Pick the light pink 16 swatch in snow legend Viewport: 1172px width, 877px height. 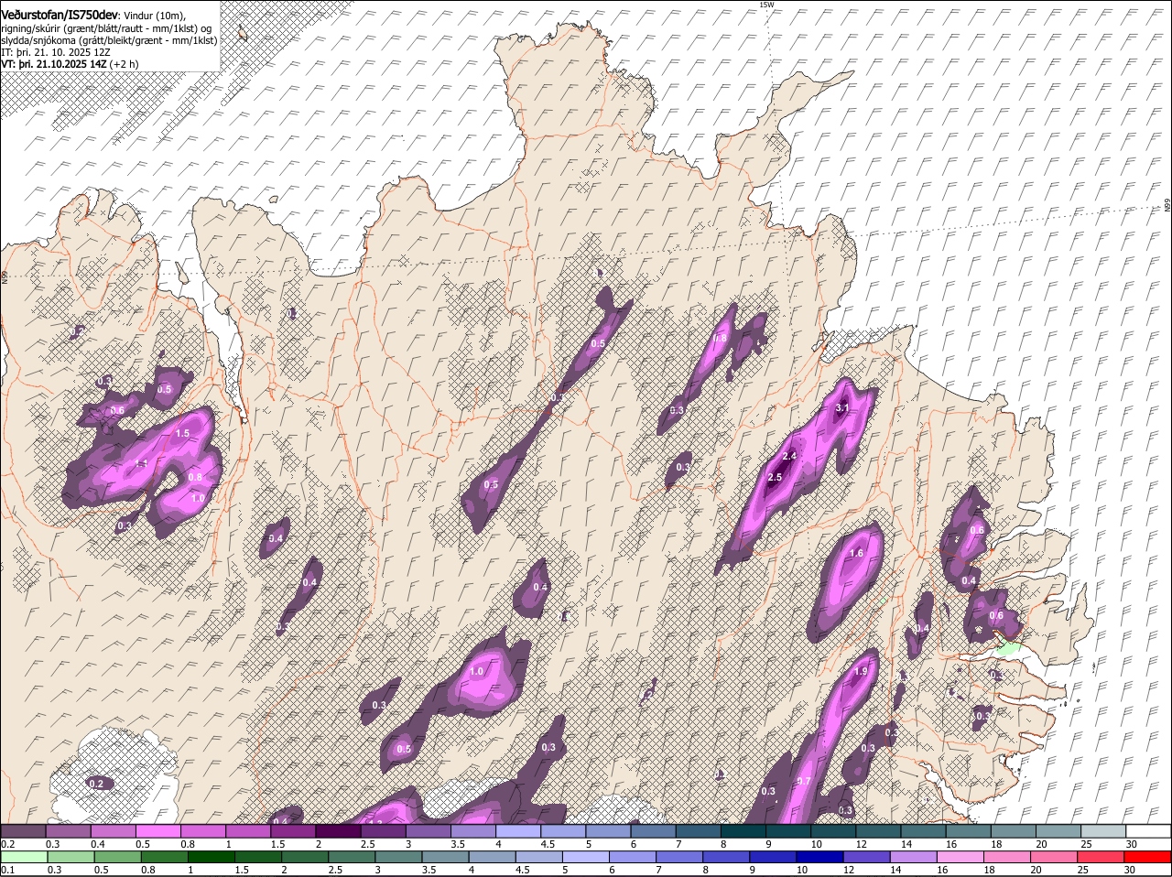click(960, 857)
